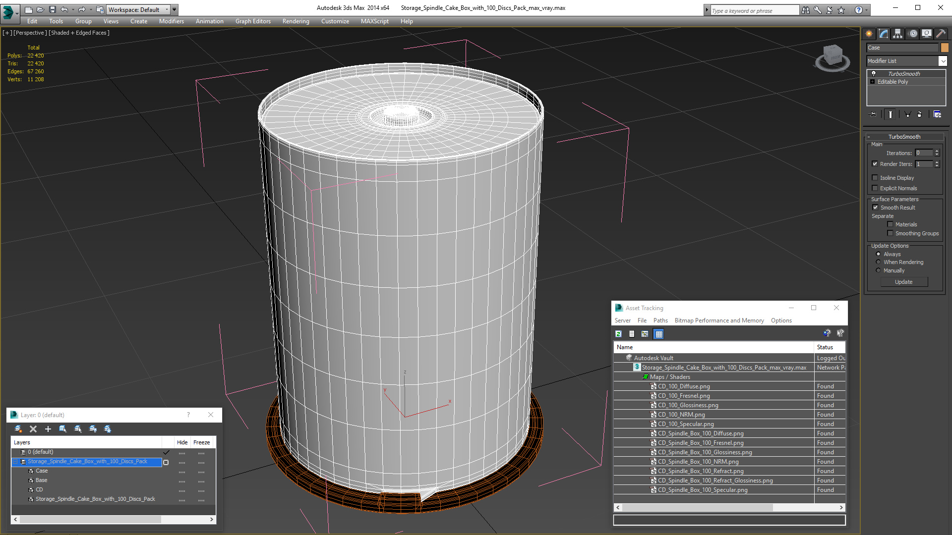The height and width of the screenshot is (535, 952).
Task: Click Configure Modifier Sets icon
Action: [x=937, y=114]
